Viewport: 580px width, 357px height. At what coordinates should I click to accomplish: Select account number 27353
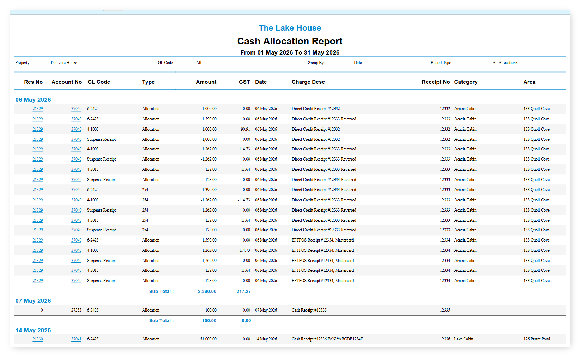[76, 310]
